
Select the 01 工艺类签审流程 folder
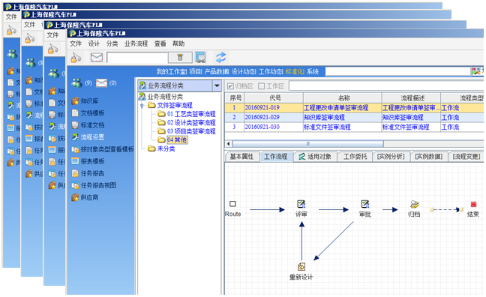tap(187, 114)
